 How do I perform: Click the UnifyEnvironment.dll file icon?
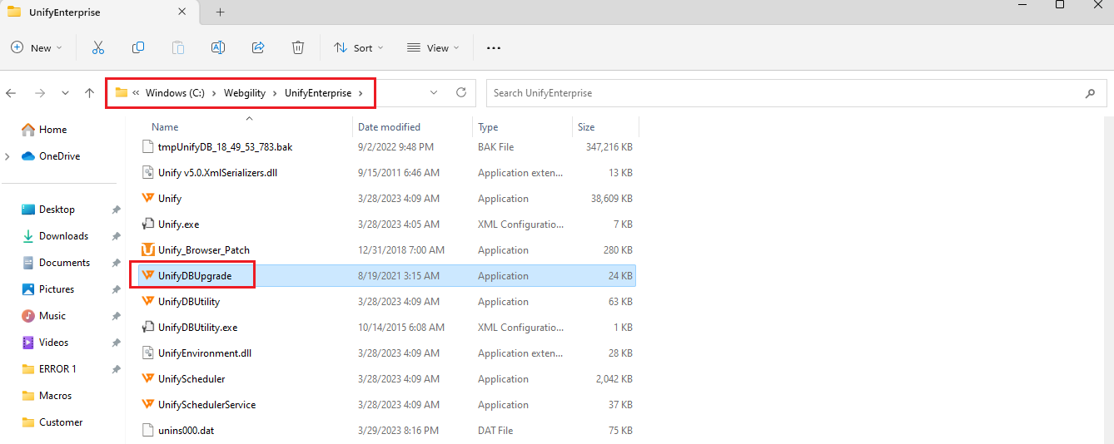148,353
